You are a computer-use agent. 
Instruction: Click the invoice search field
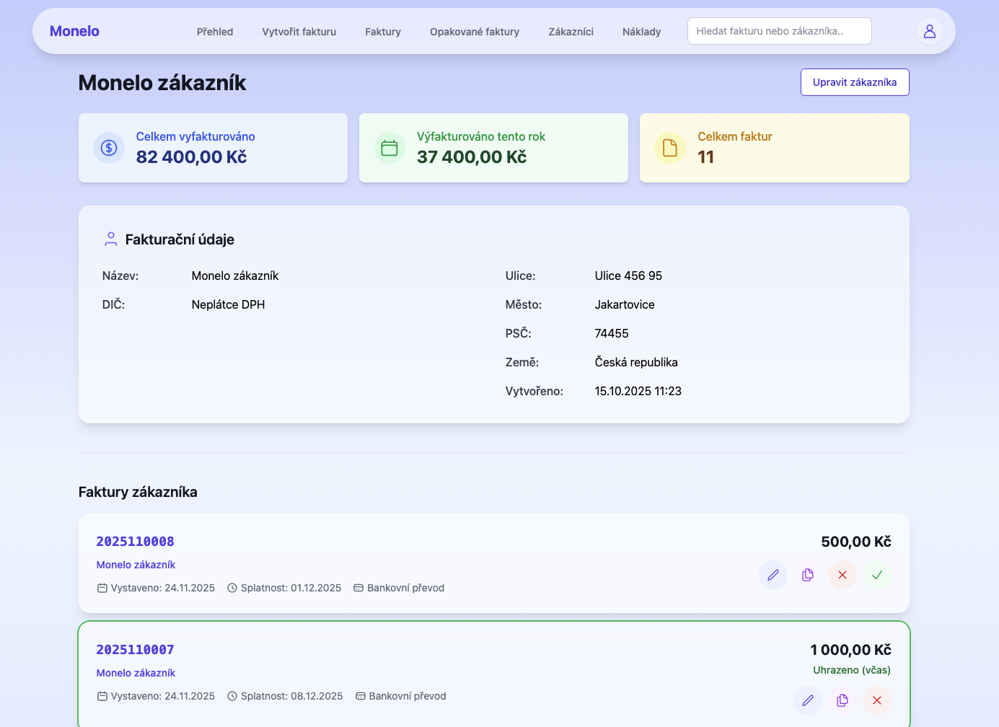coord(779,31)
